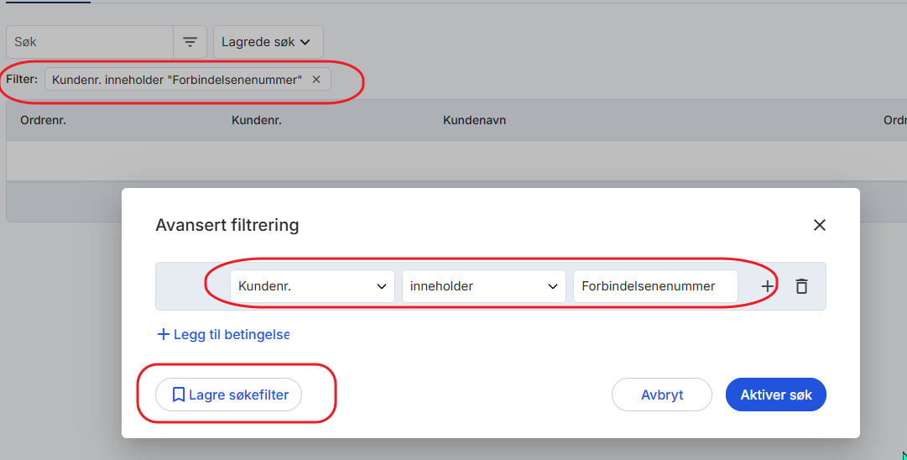Click the Aktiver søk button
The image size is (907, 460).
click(x=775, y=395)
